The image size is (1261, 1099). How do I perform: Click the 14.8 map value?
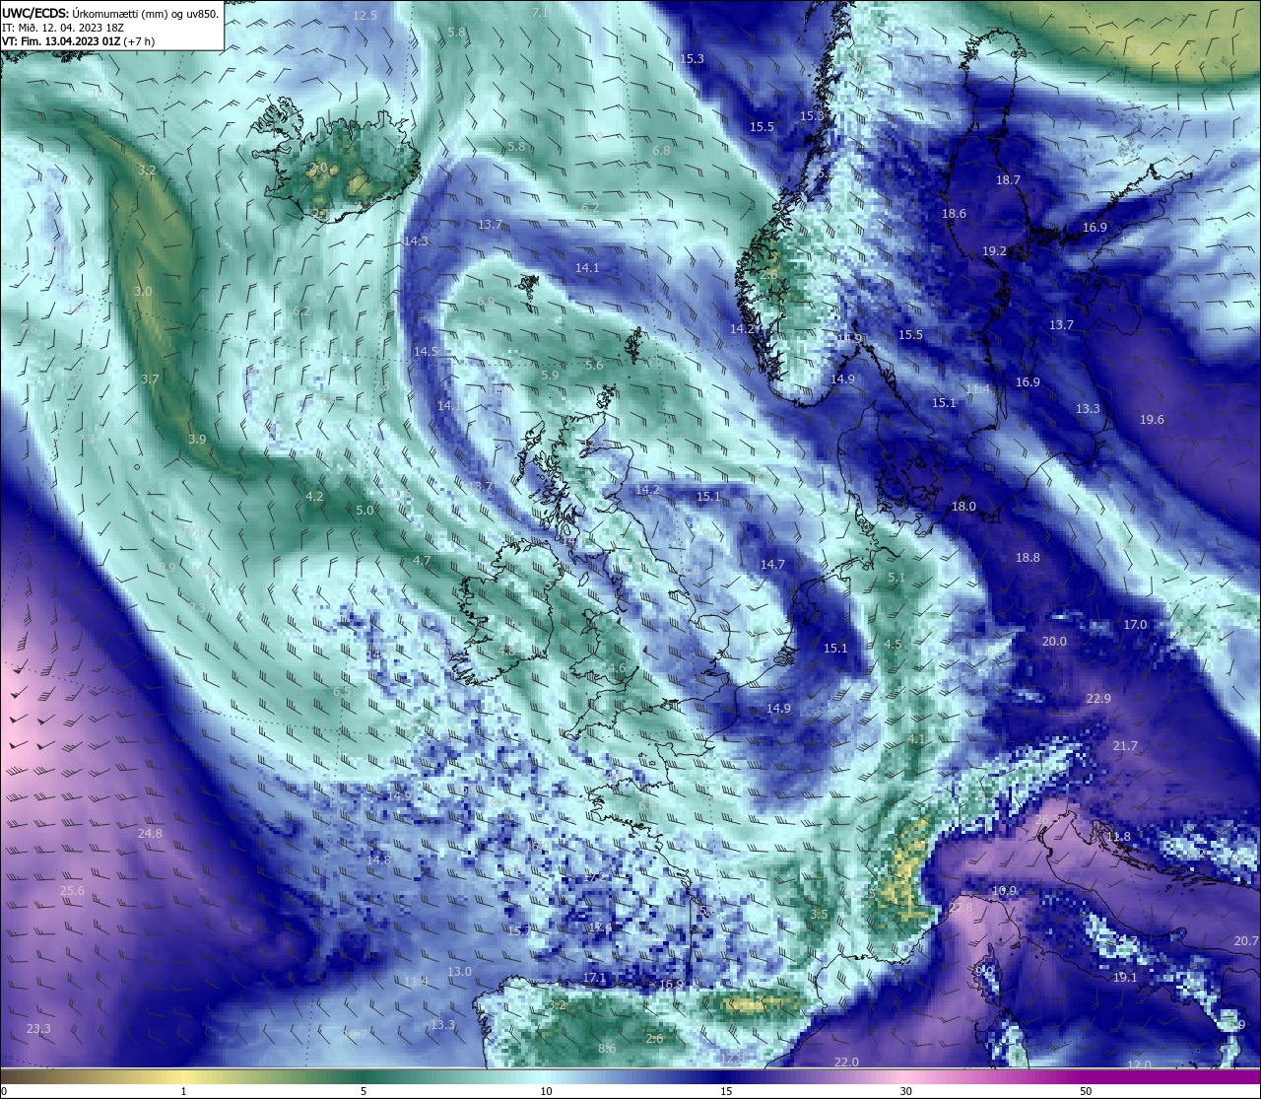tap(378, 859)
